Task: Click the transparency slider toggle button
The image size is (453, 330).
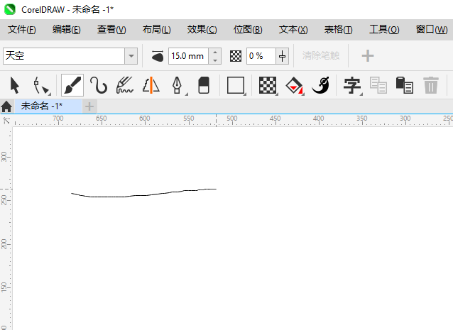Action: (x=283, y=56)
